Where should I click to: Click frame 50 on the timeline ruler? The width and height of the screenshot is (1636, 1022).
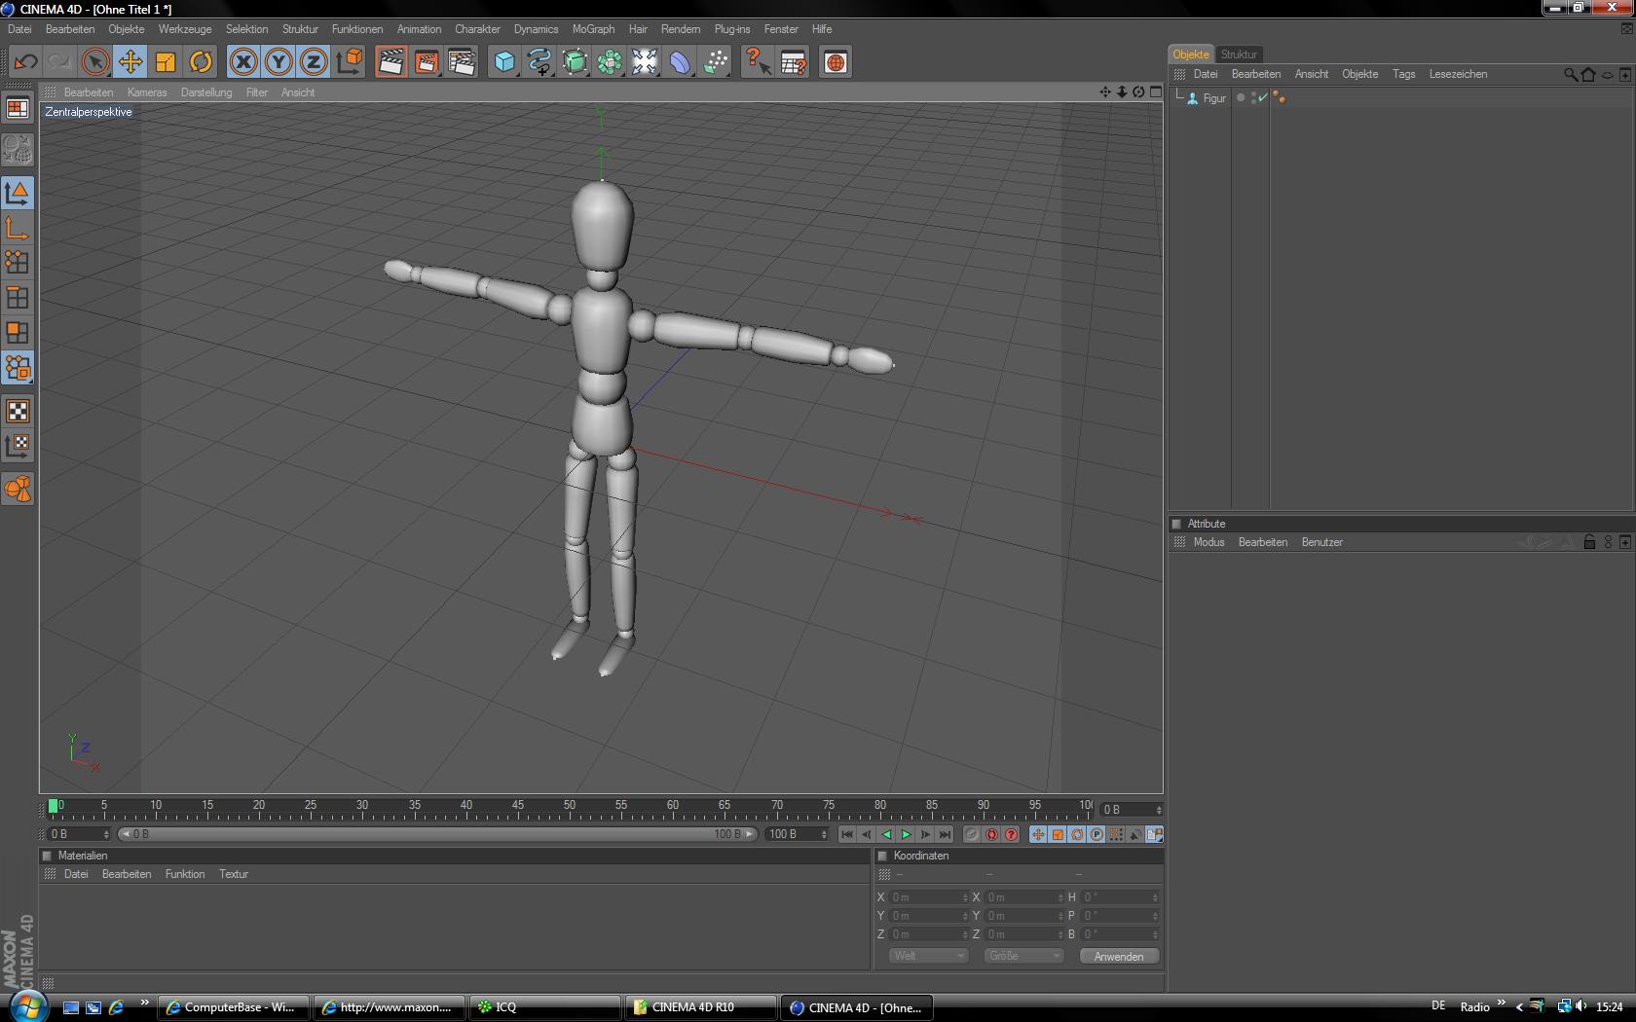point(569,808)
